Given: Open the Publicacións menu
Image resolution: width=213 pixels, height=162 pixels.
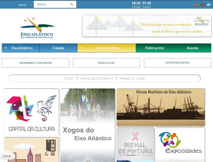Looking at the screenshot, I should [155, 48].
